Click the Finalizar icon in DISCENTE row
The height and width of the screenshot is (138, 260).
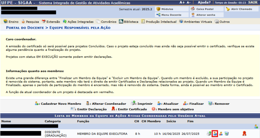tap(221, 133)
